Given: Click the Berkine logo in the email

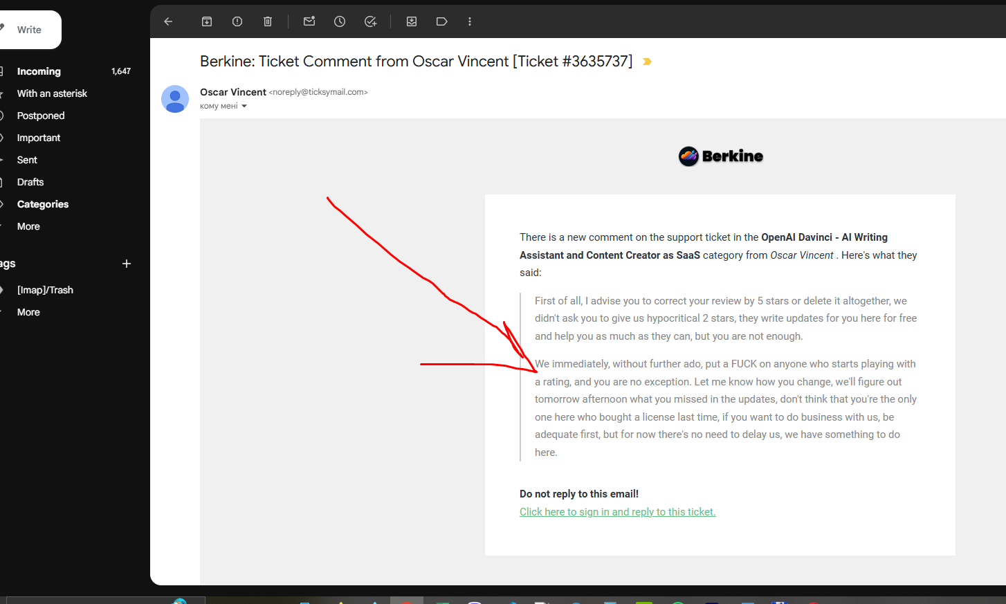Looking at the screenshot, I should coord(720,156).
